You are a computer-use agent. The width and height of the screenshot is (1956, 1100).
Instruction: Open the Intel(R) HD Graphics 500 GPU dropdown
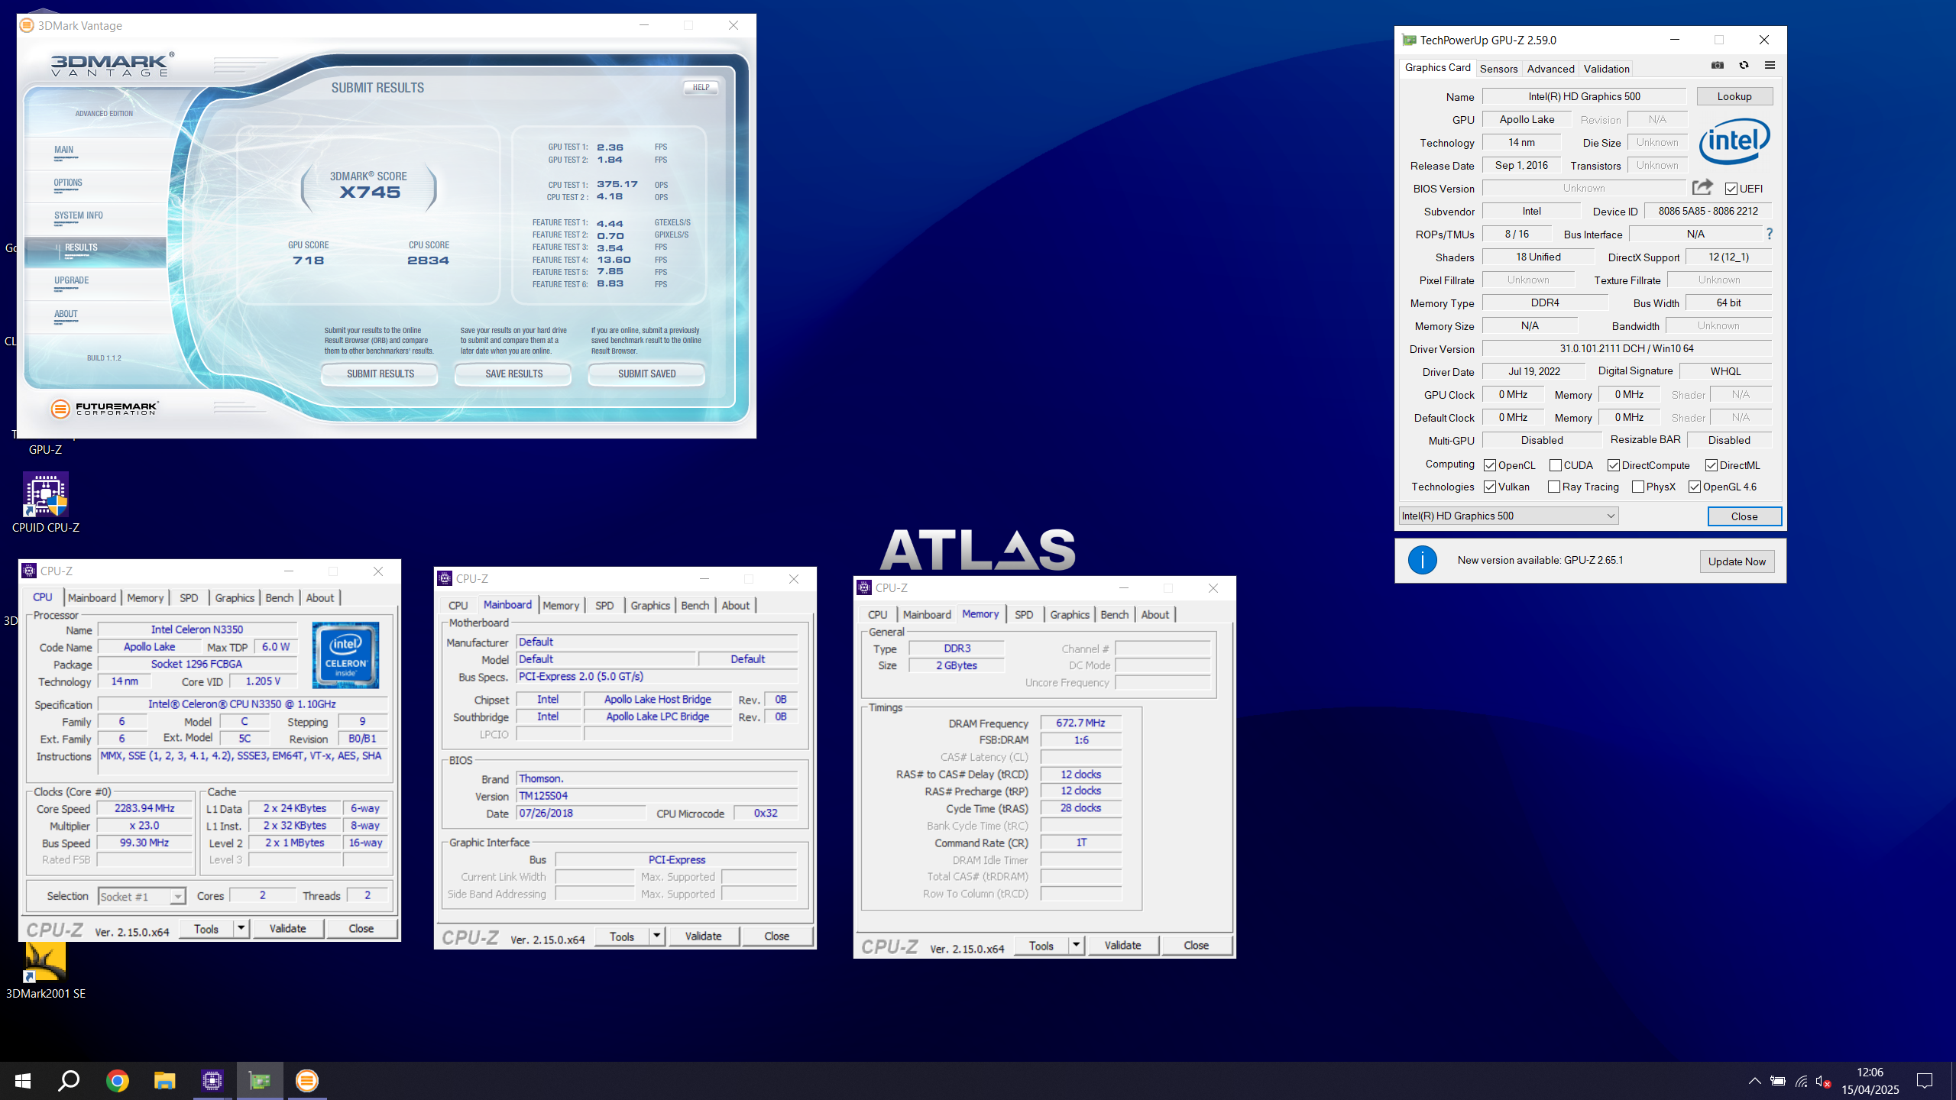(x=1508, y=516)
